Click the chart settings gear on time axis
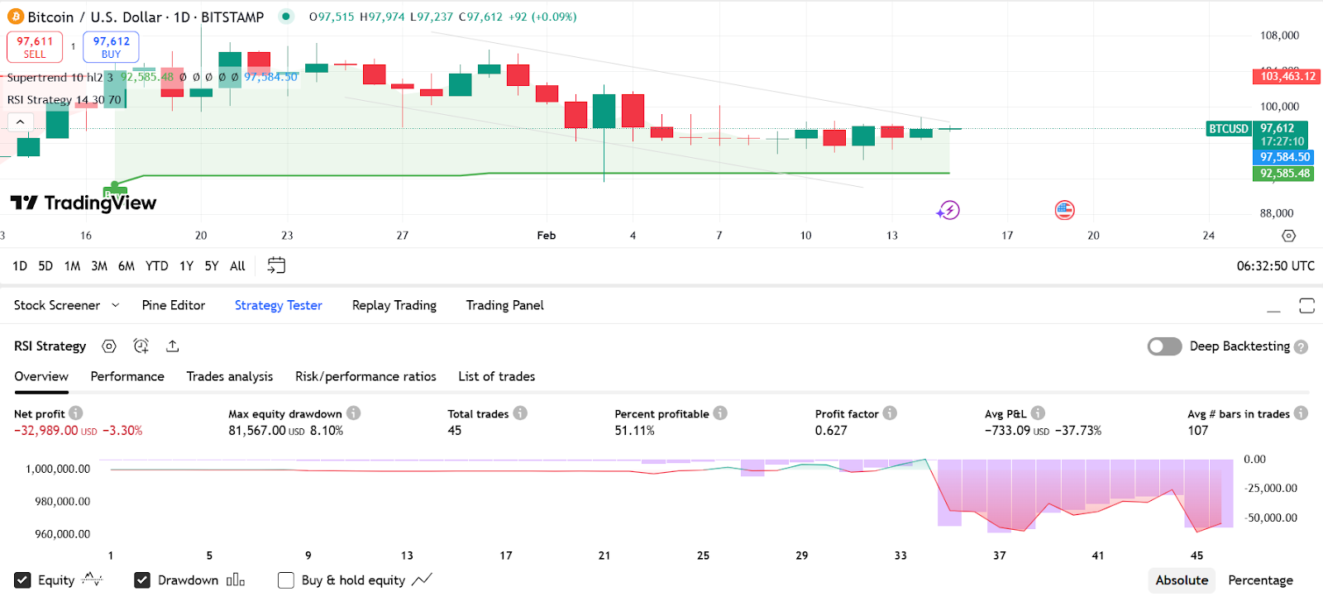 pyautogui.click(x=1288, y=236)
